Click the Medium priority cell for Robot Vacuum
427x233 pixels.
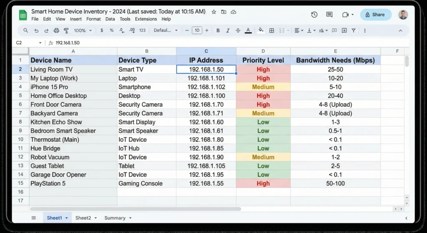[x=263, y=157]
